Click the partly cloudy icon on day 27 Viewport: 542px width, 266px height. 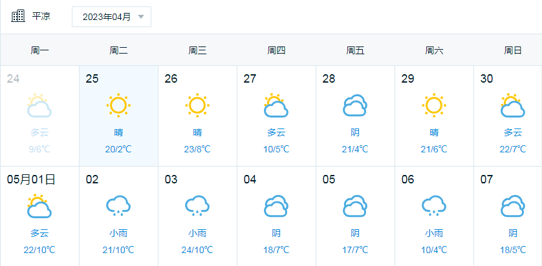(x=276, y=105)
